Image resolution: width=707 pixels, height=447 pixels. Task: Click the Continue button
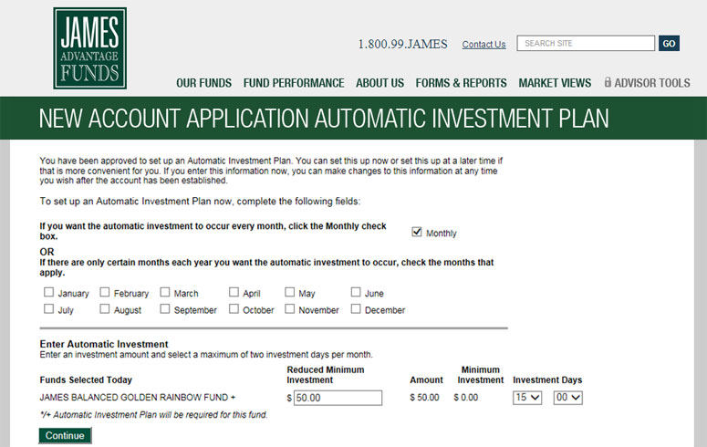[x=65, y=436]
